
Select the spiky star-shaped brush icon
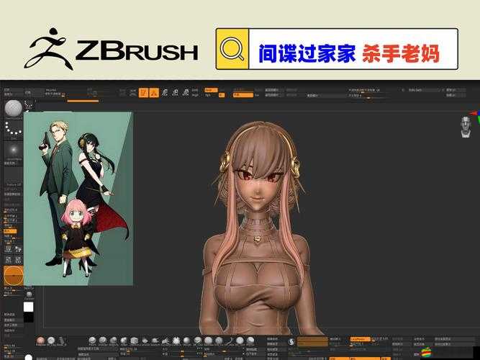click(x=176, y=341)
